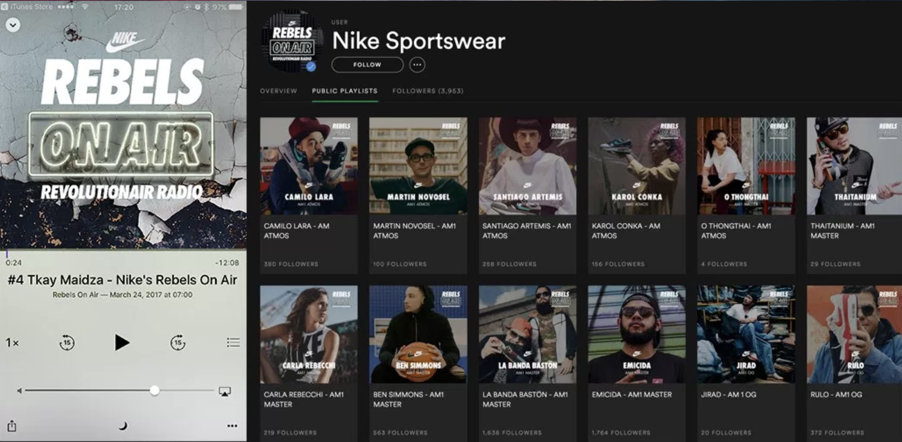The width and height of the screenshot is (902, 442).
Task: Click the 'Rebels On Air — March 24, 2017' subtitle
Action: [122, 295]
